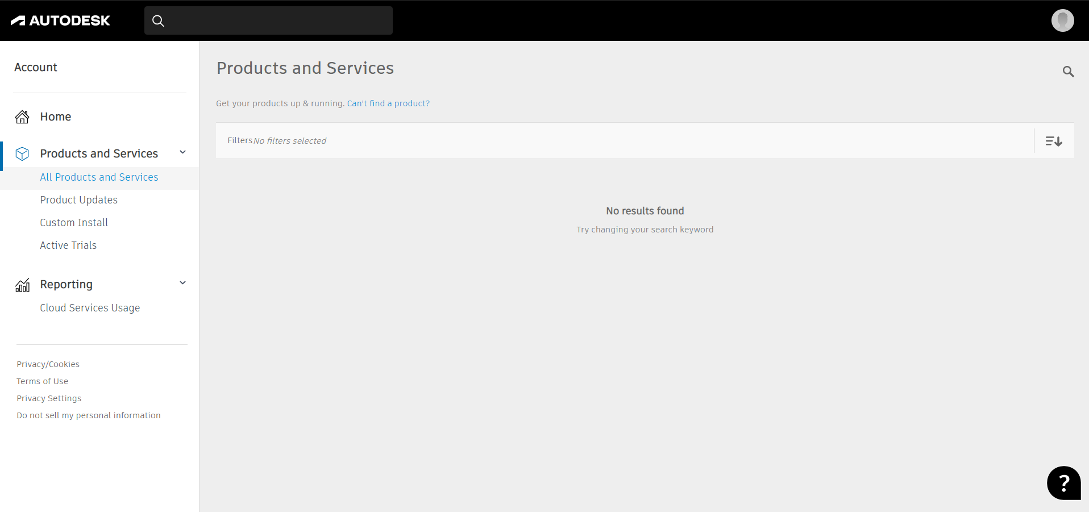Open the Privacy/Cookies link
This screenshot has width=1089, height=512.
(48, 364)
